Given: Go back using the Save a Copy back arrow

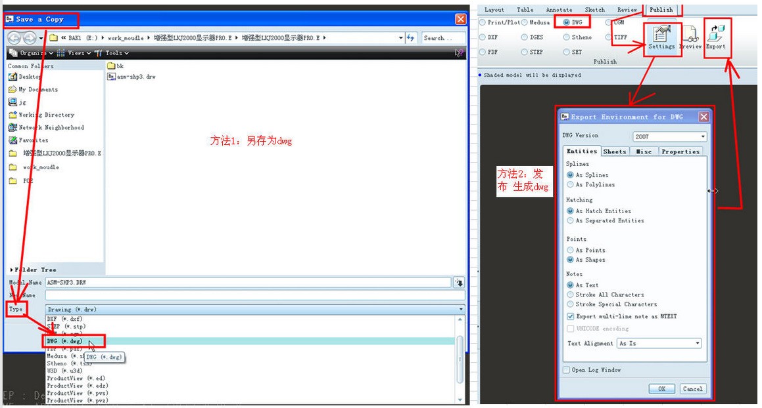Looking at the screenshot, I should click(x=14, y=37).
